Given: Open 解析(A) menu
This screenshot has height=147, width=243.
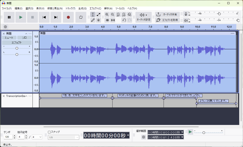Looking at the screenshot, I should click(x=108, y=8).
